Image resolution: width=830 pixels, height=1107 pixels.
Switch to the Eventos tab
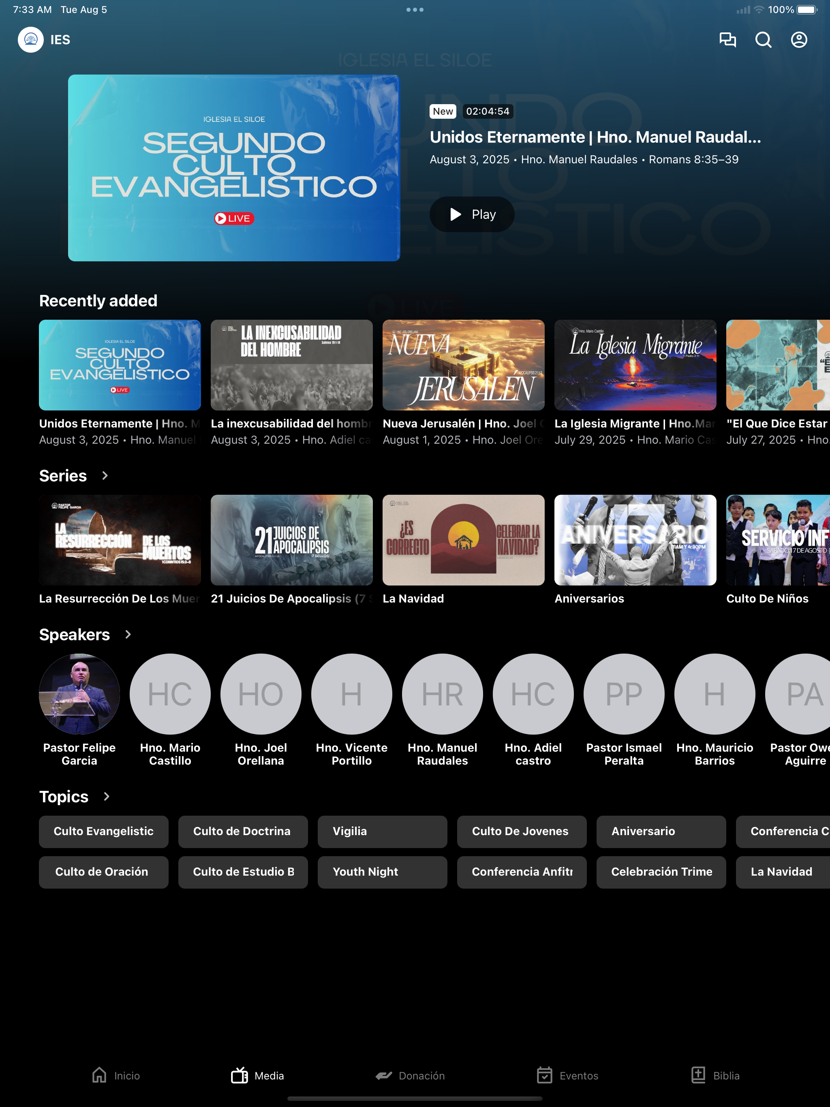(567, 1075)
